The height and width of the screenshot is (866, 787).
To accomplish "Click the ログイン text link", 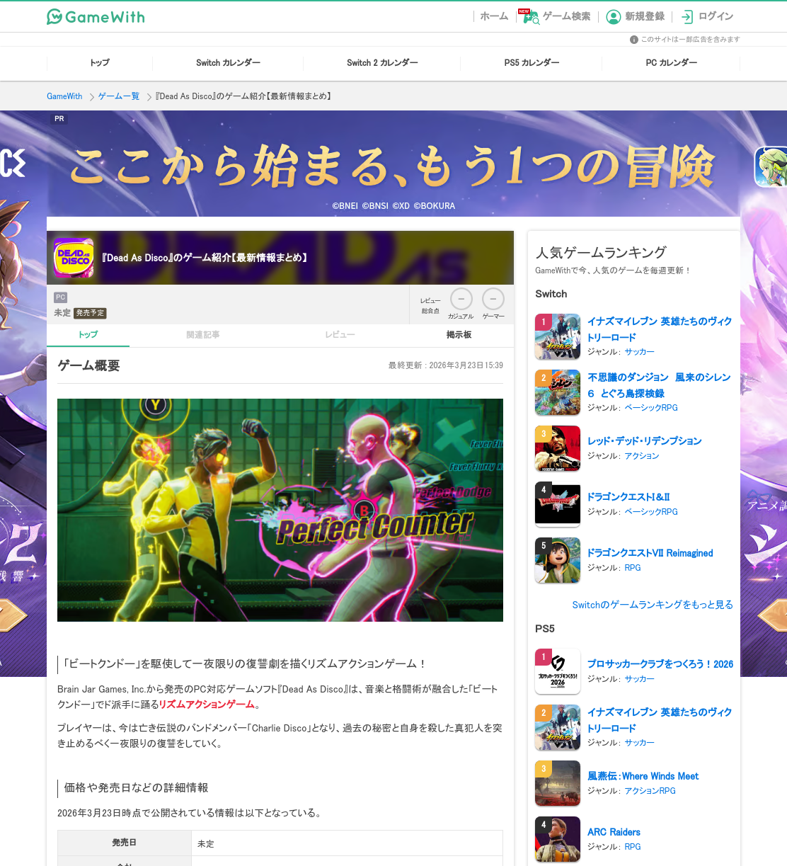I will click(x=716, y=16).
